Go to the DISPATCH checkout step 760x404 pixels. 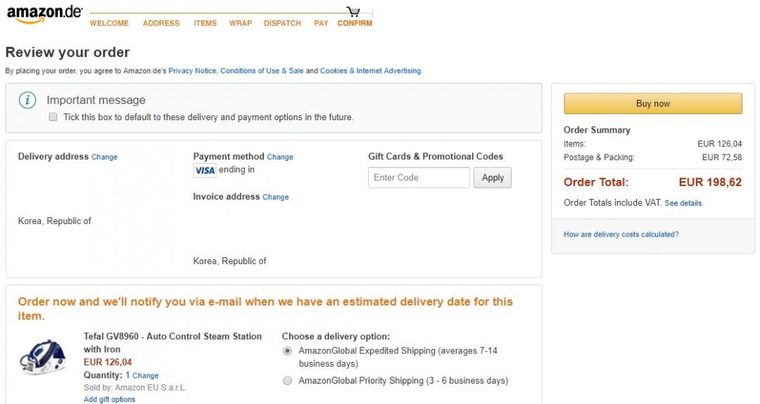[x=282, y=23]
